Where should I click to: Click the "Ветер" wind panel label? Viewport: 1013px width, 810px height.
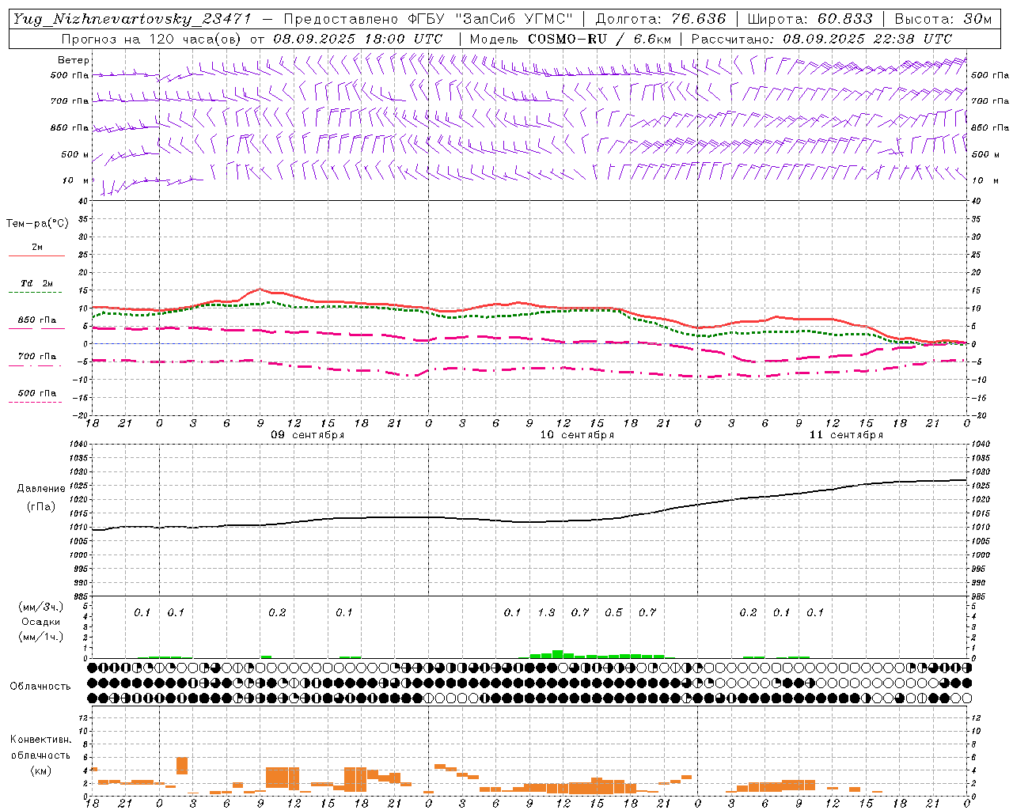(x=74, y=60)
